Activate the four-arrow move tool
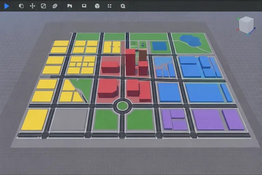The width and height of the screenshot is (262, 175). pos(32,6)
